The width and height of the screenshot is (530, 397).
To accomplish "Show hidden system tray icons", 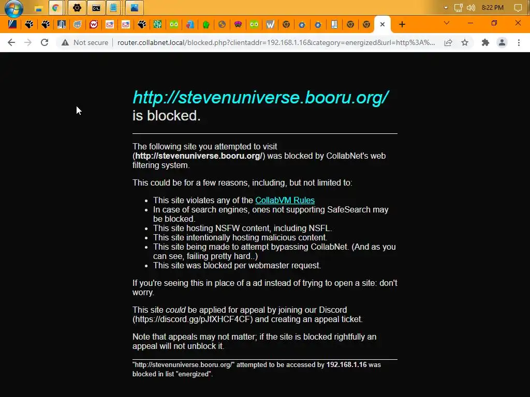I will tap(446, 8).
